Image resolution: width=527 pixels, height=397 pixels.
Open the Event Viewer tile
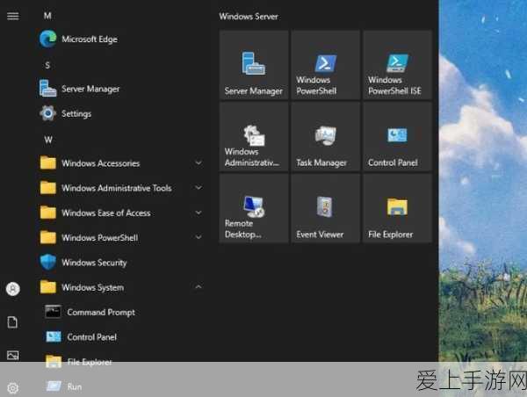[x=325, y=208]
